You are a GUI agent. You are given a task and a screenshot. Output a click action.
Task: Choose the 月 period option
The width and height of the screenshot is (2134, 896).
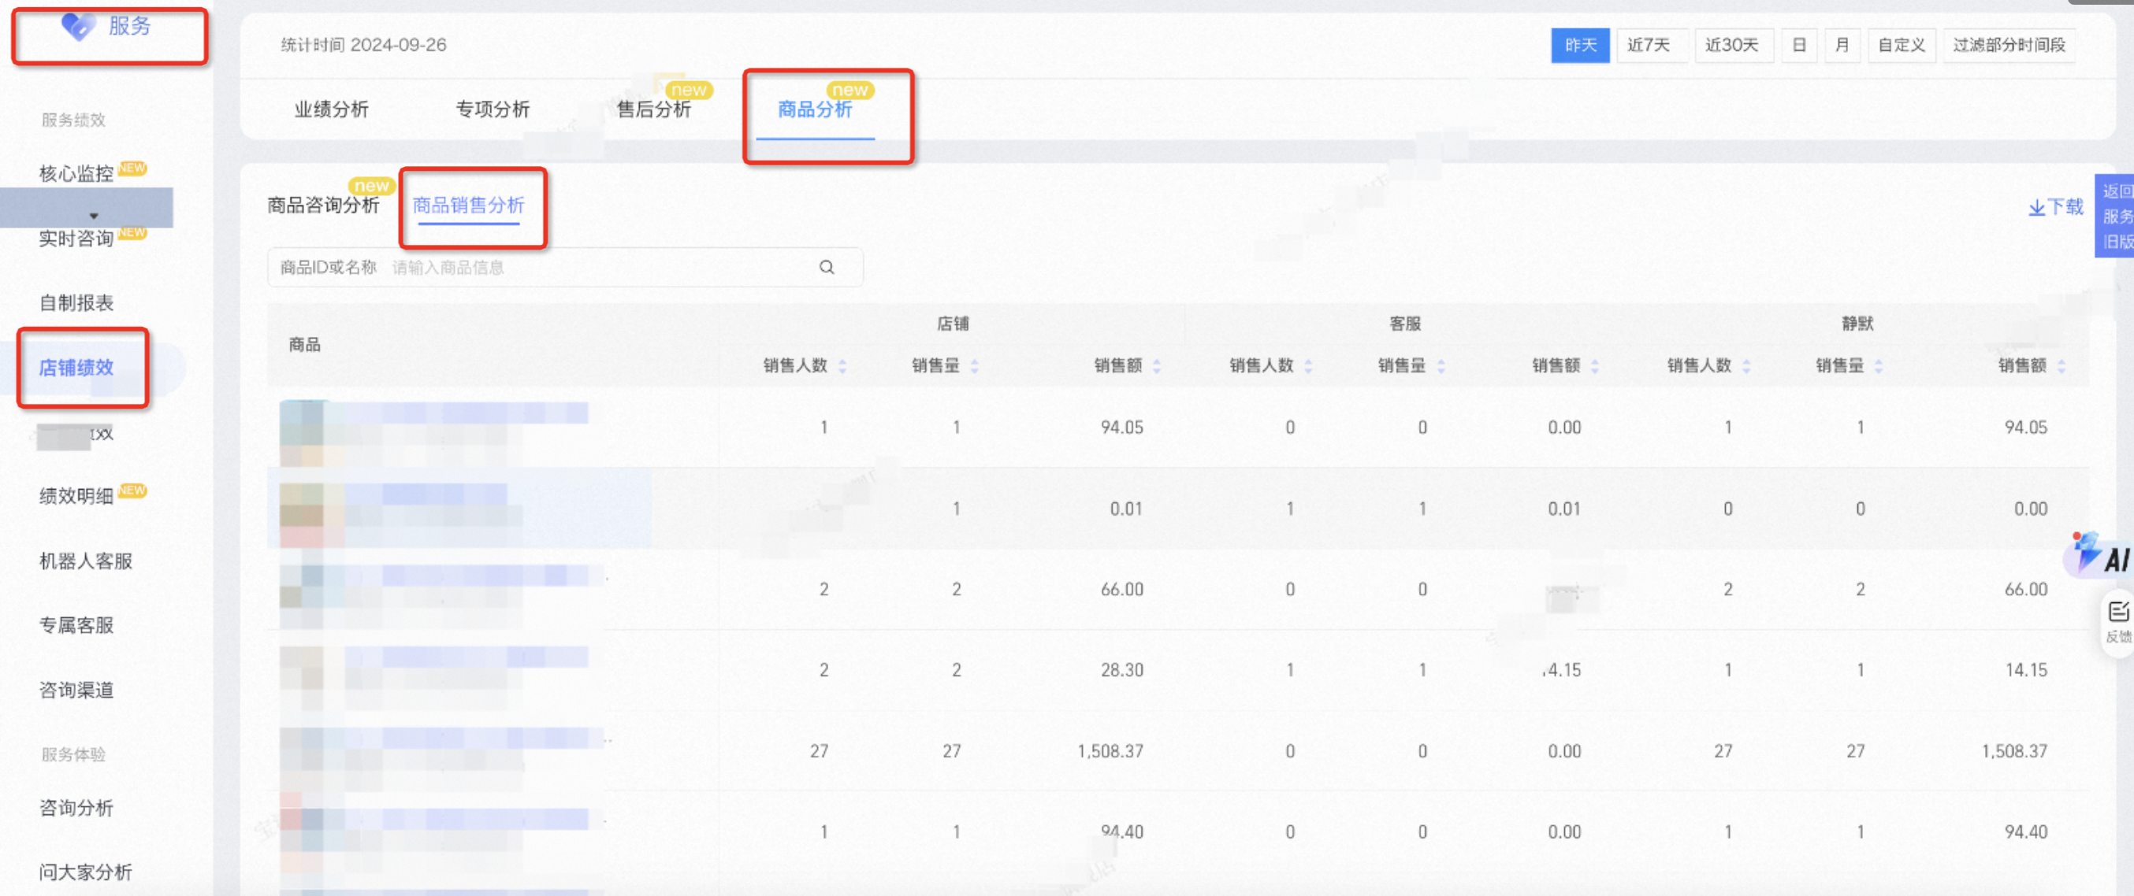click(x=1842, y=45)
